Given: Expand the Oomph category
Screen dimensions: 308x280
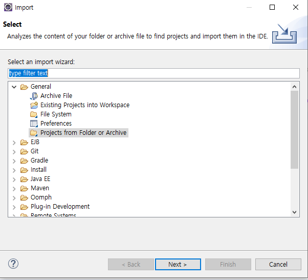Looking at the screenshot, I should (14, 198).
